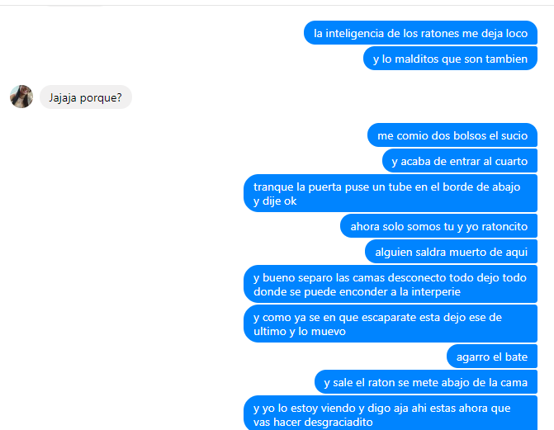Click the 'y lo malditos que son tambien' bubble
The image size is (554, 430).
click(450, 59)
